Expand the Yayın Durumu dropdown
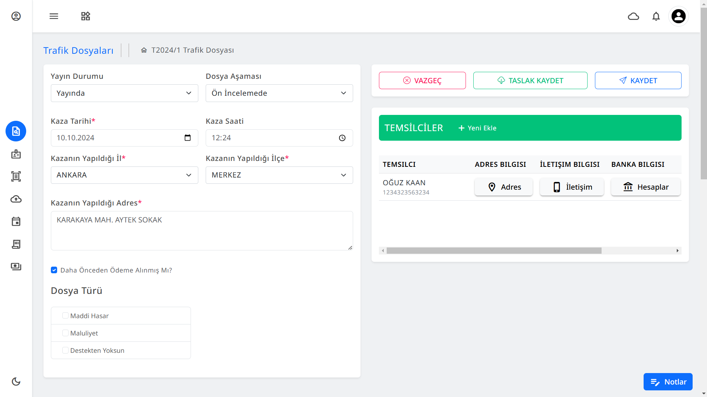This screenshot has height=397, width=707. pyautogui.click(x=124, y=93)
